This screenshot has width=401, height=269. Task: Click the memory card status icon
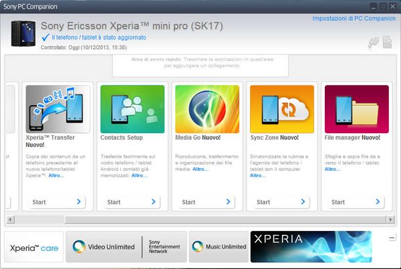(x=387, y=42)
